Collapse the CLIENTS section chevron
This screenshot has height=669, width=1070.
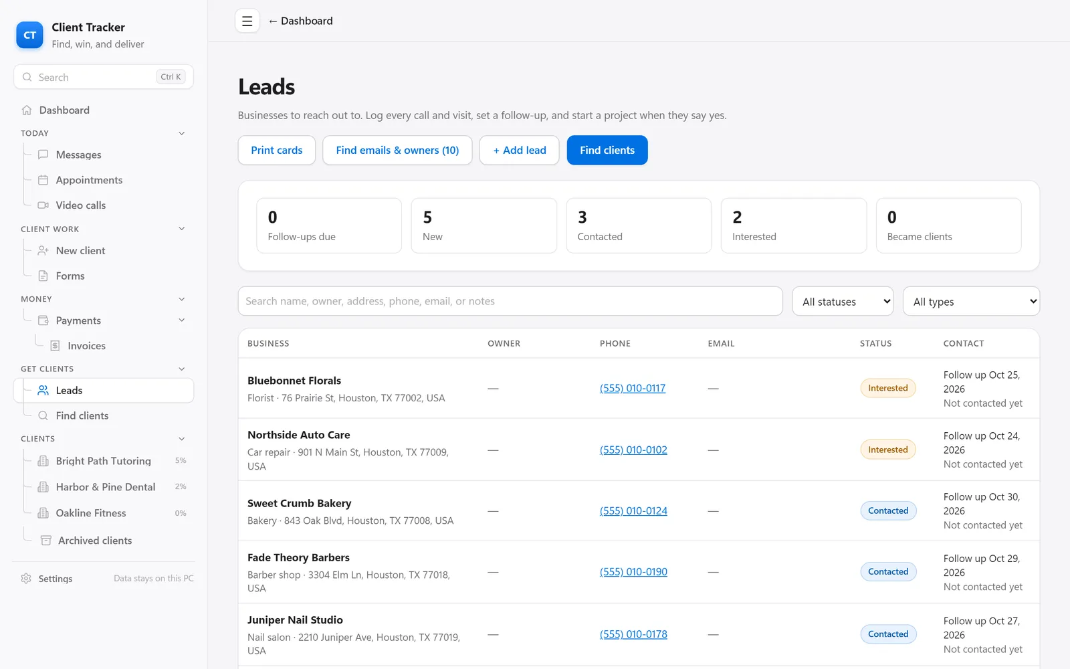[182, 439]
